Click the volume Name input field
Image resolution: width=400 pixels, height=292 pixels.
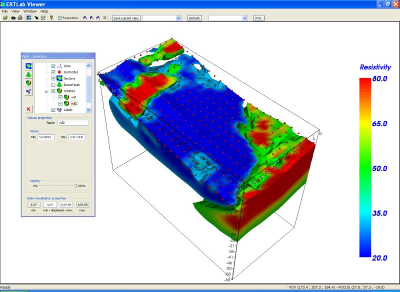pos(73,122)
